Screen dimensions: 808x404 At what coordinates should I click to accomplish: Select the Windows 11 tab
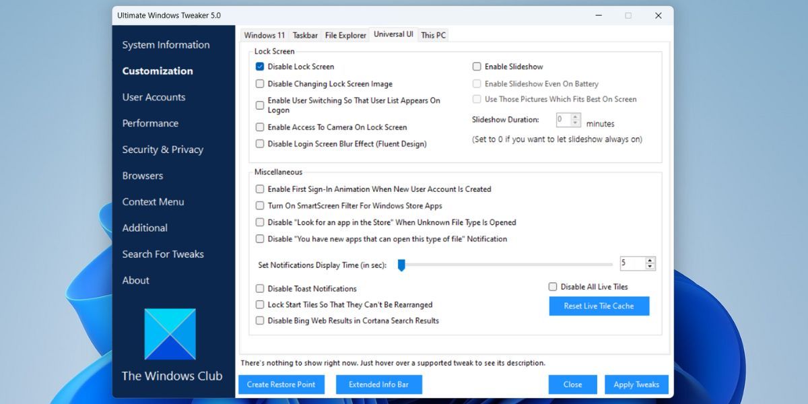264,34
